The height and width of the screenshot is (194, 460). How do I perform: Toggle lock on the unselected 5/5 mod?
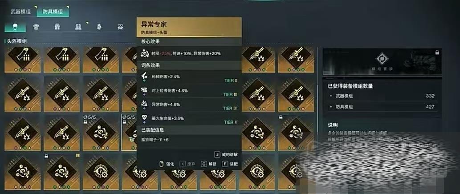pyautogui.click(x=85, y=122)
